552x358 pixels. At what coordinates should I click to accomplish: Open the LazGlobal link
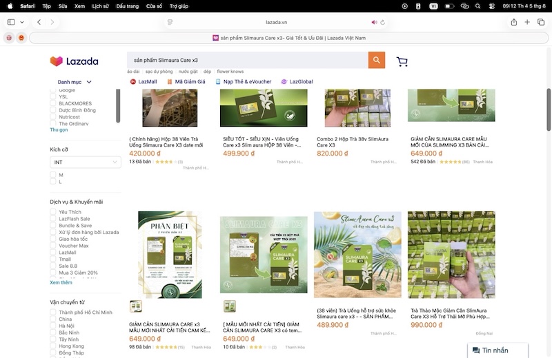297,81
